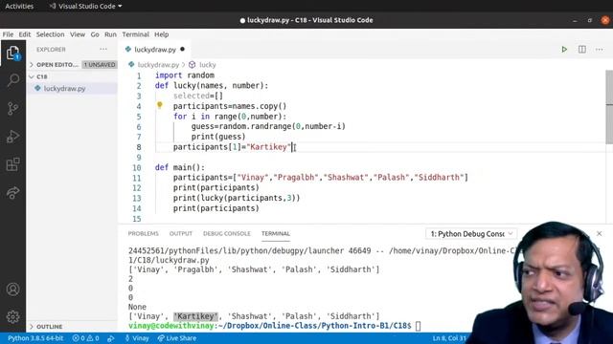Open the Accounts menu icon

click(x=12, y=290)
